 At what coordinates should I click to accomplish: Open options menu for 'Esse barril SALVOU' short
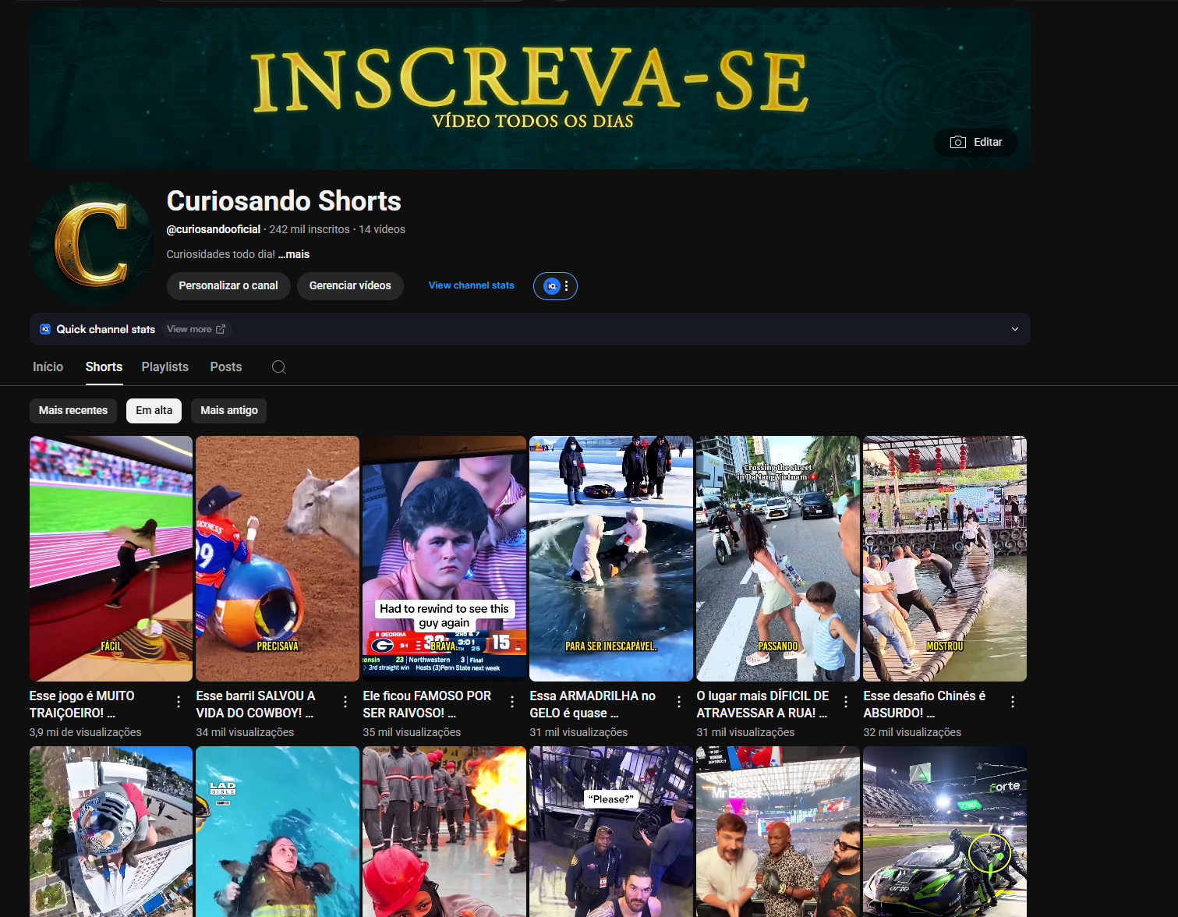pos(345,702)
